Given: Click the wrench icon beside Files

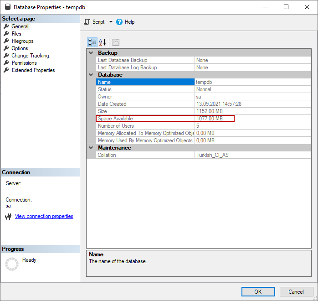Looking at the screenshot, I should click(6, 34).
